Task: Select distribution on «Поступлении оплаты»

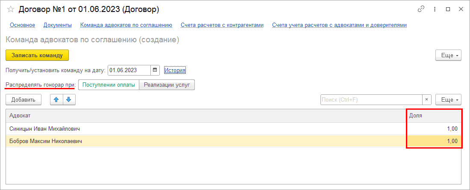Action: (109, 85)
